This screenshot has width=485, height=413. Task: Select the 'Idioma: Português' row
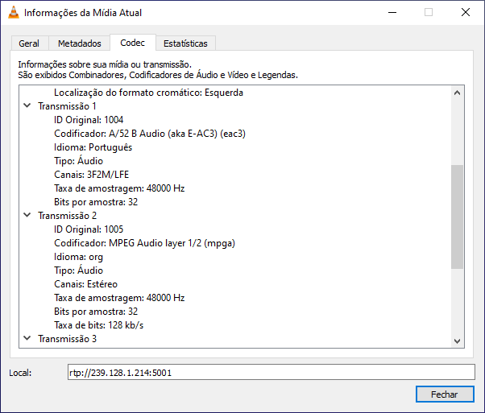click(x=93, y=147)
